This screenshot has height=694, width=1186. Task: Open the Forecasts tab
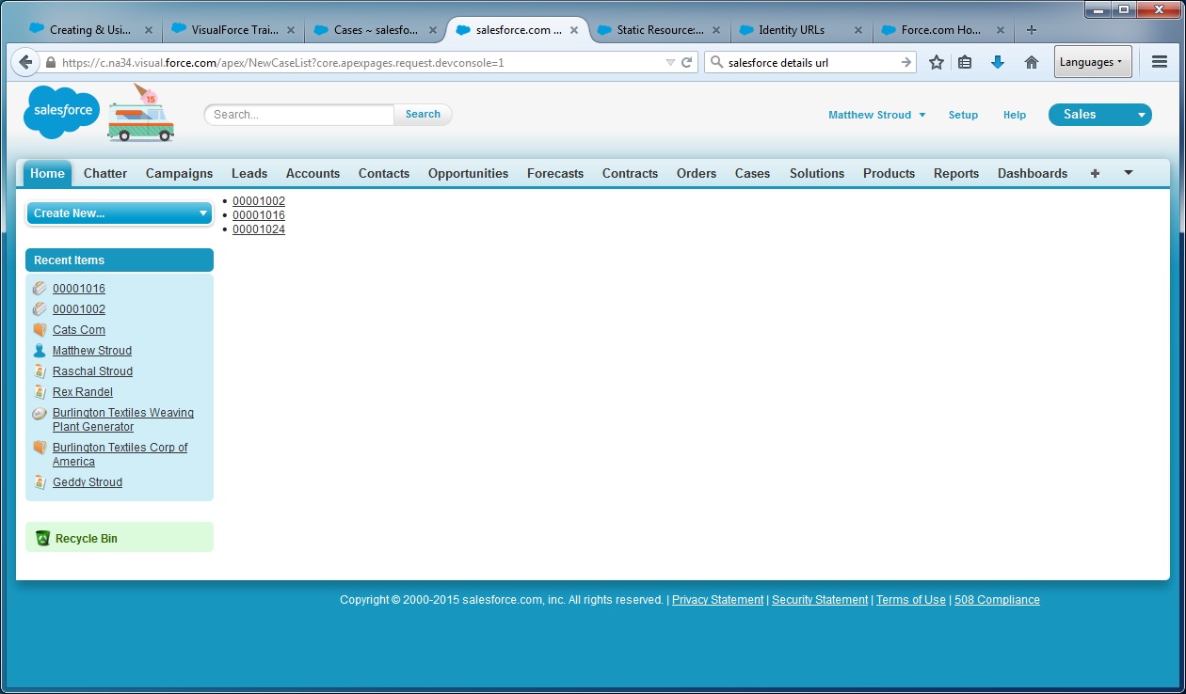click(x=555, y=173)
